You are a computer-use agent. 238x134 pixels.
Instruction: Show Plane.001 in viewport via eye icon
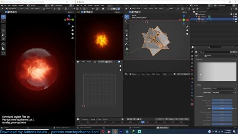pos(234,22)
